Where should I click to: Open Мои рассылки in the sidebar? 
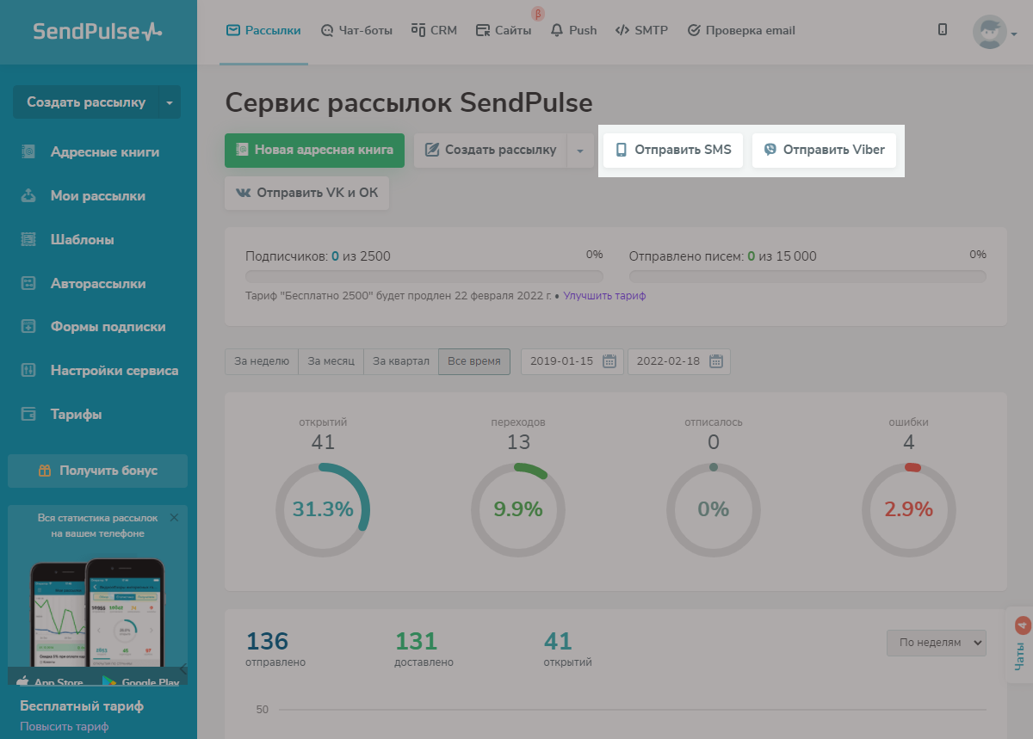pos(98,196)
